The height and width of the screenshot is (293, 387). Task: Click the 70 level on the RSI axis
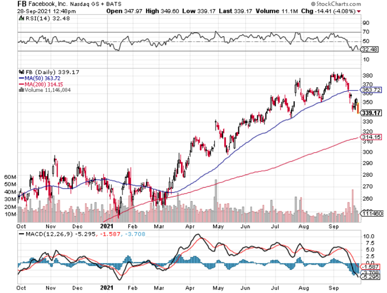[x=366, y=32]
